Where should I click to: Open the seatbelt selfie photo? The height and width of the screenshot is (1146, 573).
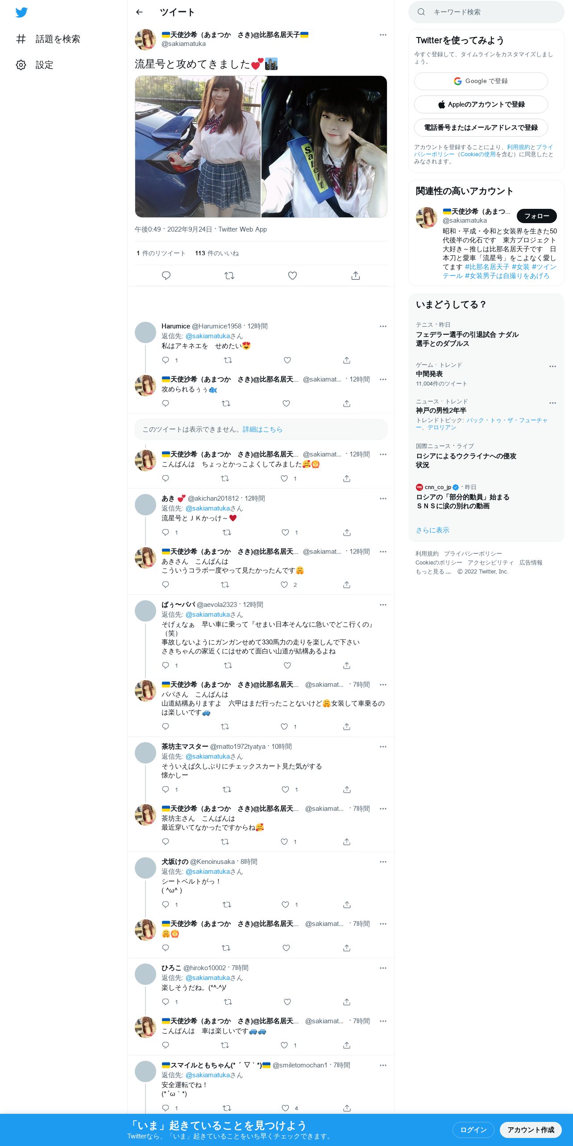[x=324, y=146]
